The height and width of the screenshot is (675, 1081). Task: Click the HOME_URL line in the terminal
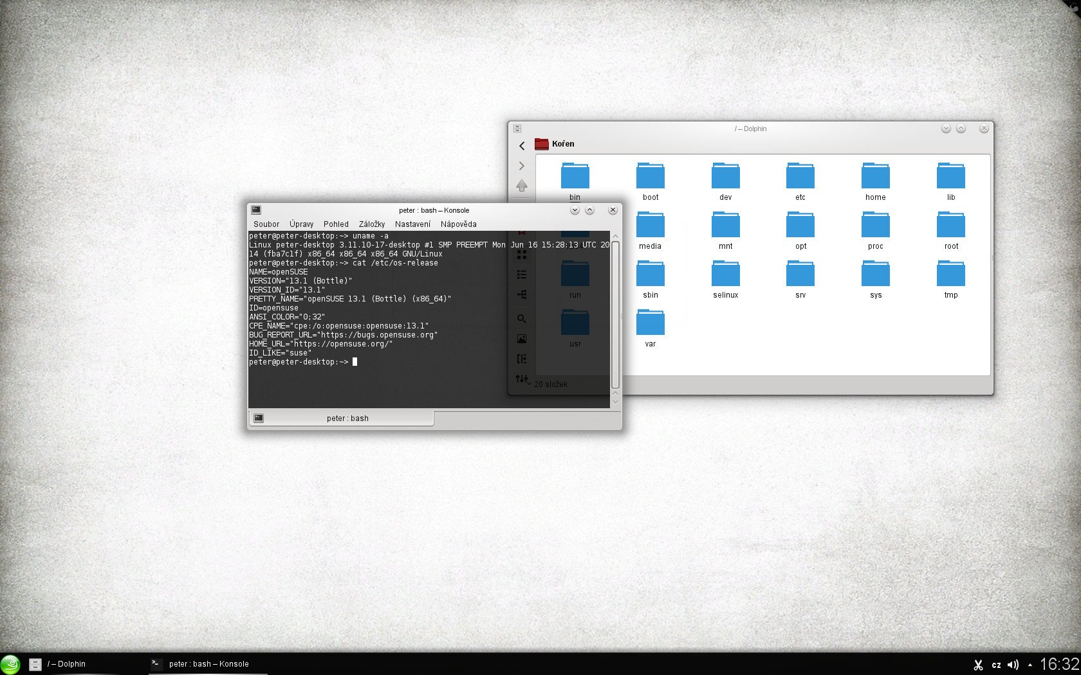(x=321, y=344)
